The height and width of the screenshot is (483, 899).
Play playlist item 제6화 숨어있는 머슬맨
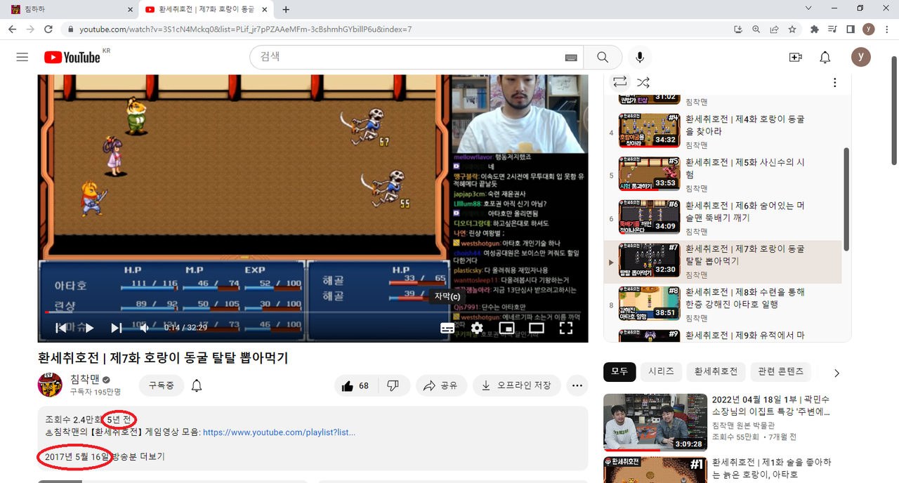coord(723,218)
